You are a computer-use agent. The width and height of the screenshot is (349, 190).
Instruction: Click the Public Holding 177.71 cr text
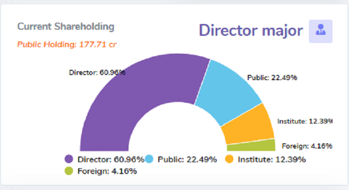[67, 45]
